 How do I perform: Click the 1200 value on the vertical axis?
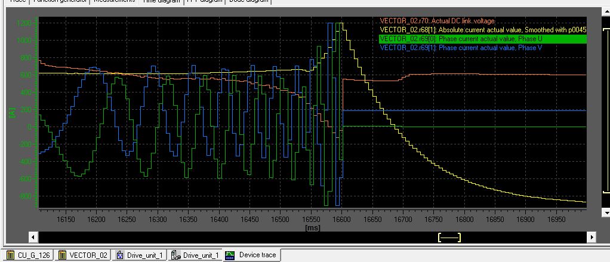(24, 23)
